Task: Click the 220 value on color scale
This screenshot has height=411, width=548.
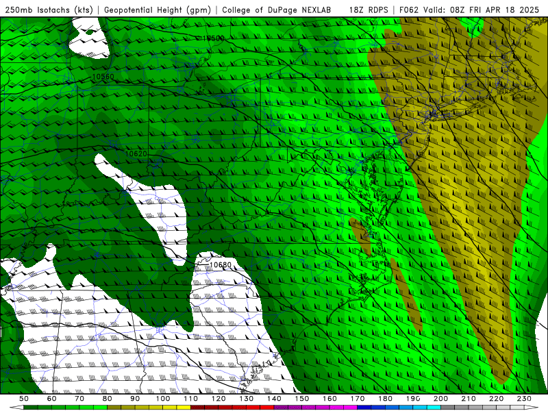Action: click(496, 399)
